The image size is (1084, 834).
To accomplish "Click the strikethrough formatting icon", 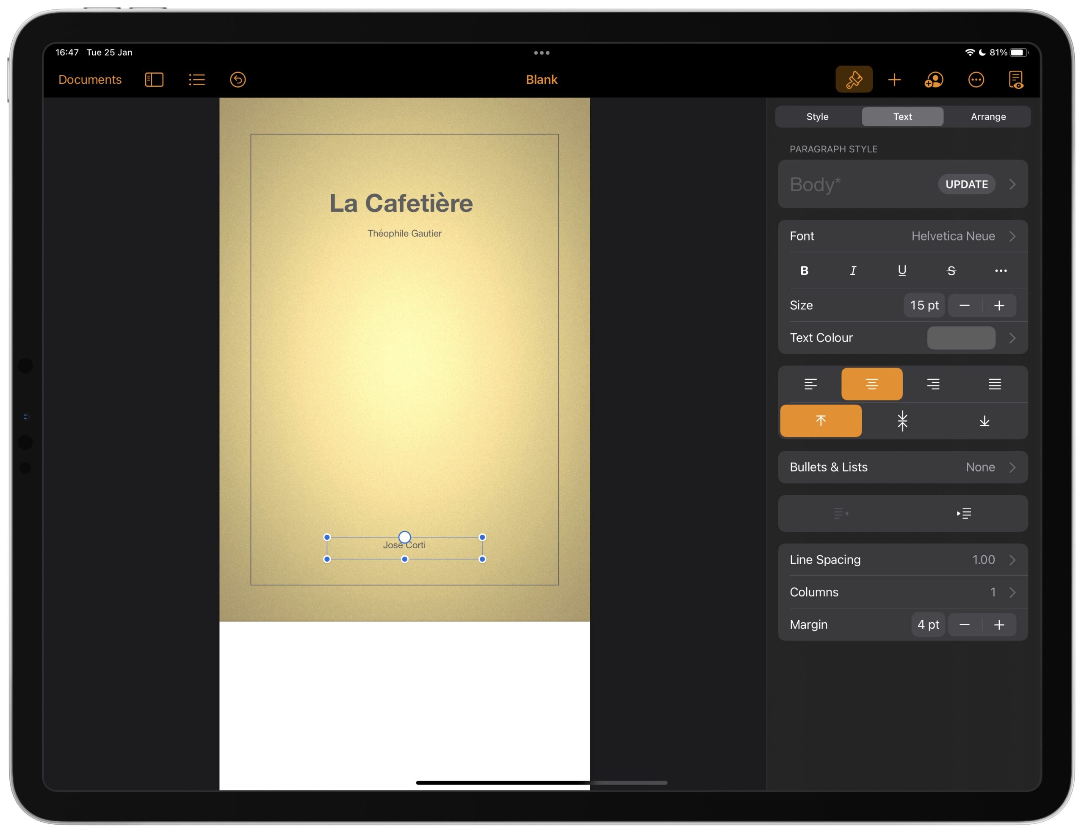I will pyautogui.click(x=950, y=270).
